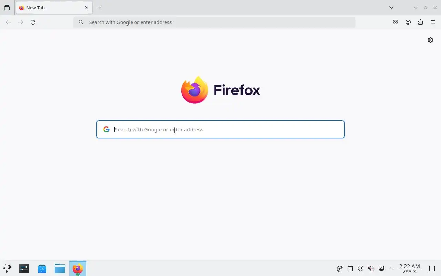Click the centered Google search box

click(220, 129)
